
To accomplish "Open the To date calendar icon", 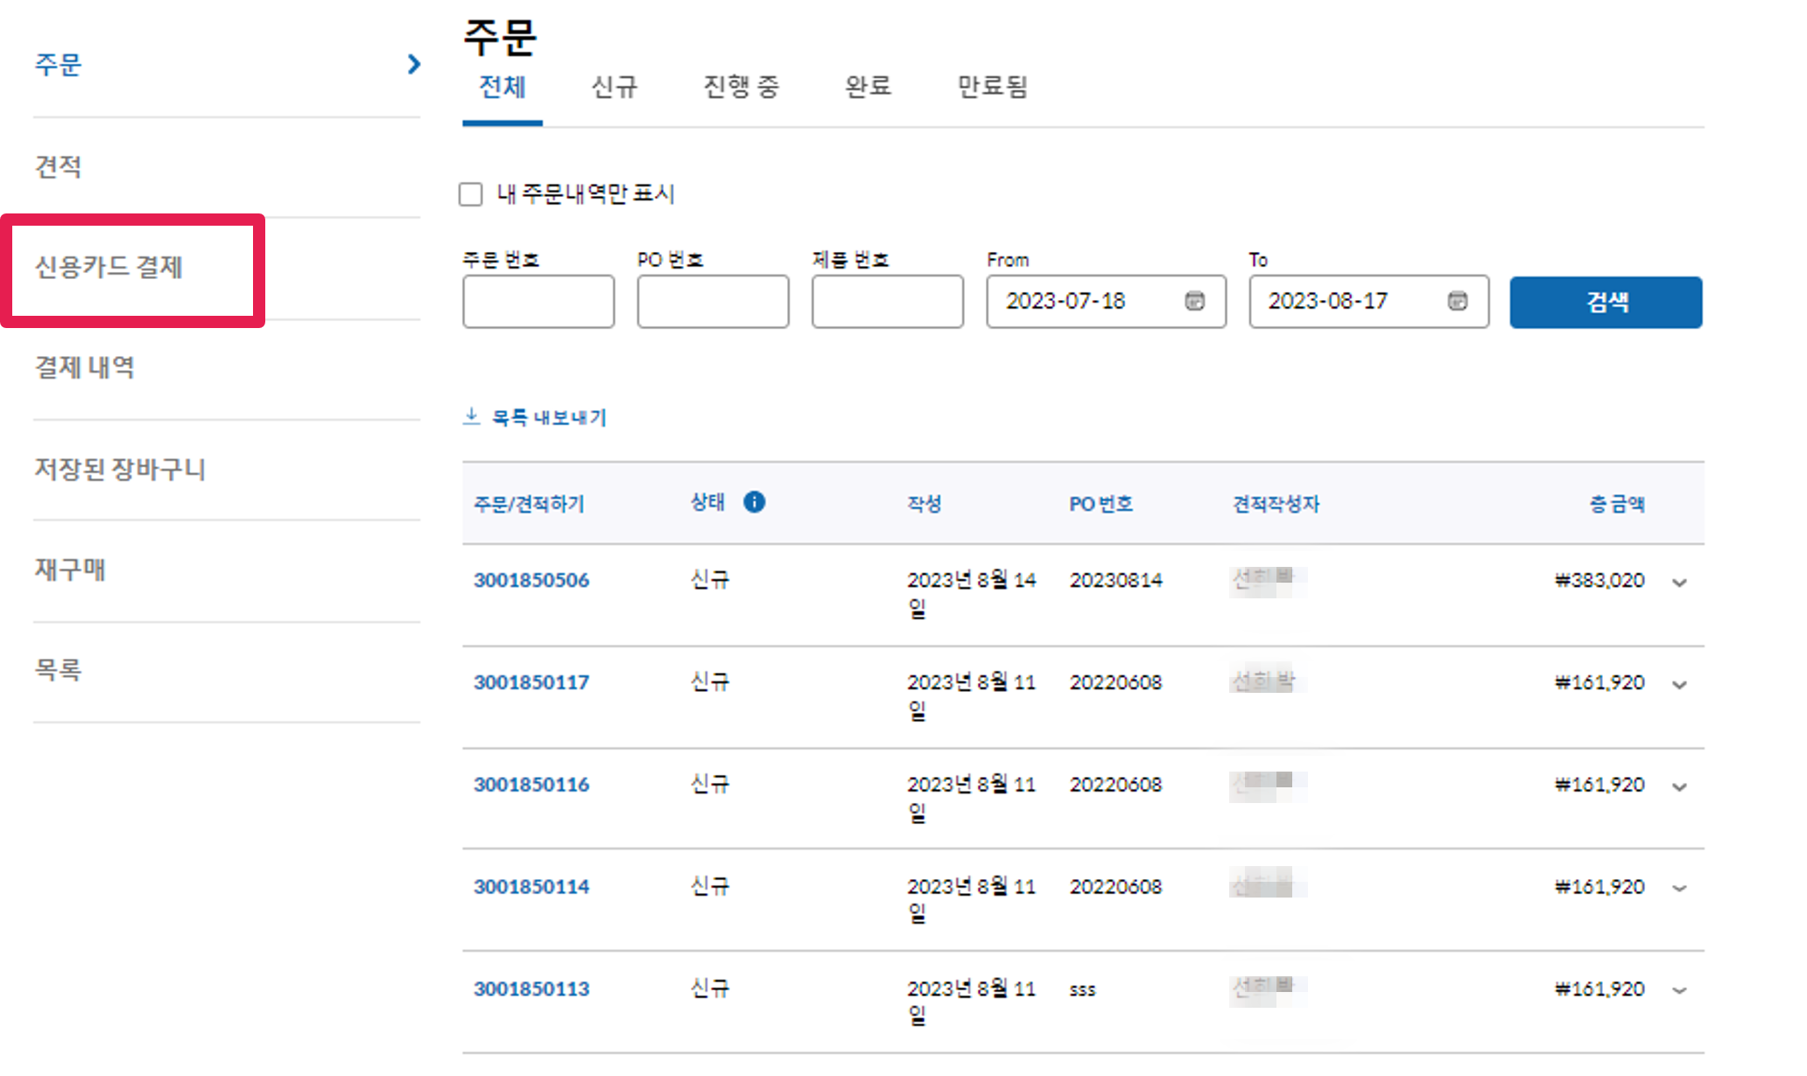I will pyautogui.click(x=1457, y=301).
